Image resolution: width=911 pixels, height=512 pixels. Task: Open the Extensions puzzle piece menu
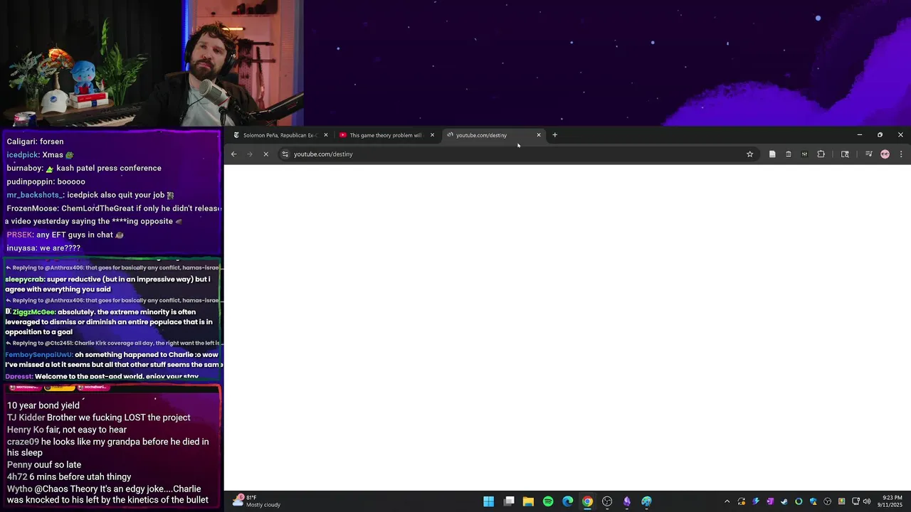tap(821, 154)
